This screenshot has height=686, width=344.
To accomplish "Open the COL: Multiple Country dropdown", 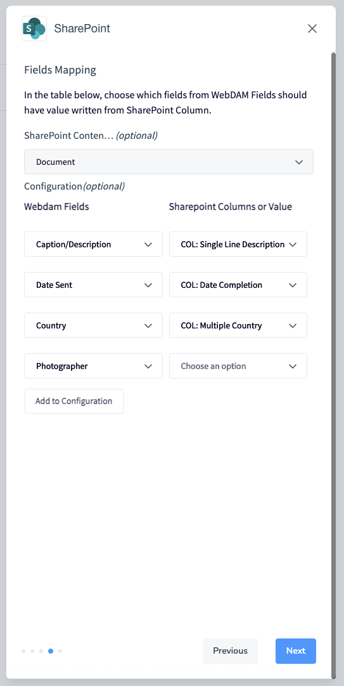I will click(x=238, y=325).
